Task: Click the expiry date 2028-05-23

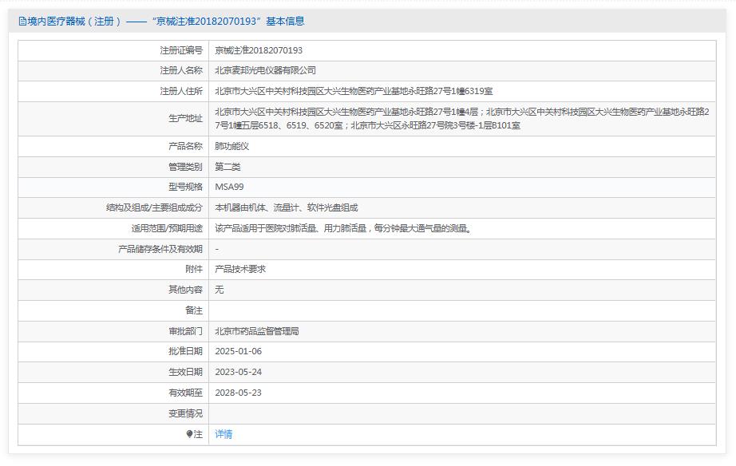Action: pos(238,393)
